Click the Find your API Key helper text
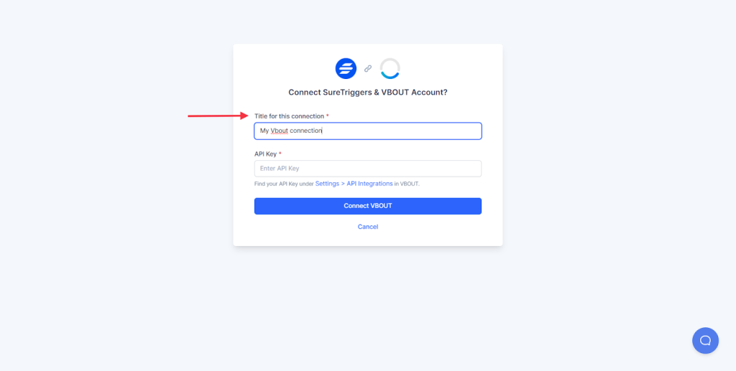Viewport: 736px width, 371px height. pyautogui.click(x=283, y=184)
